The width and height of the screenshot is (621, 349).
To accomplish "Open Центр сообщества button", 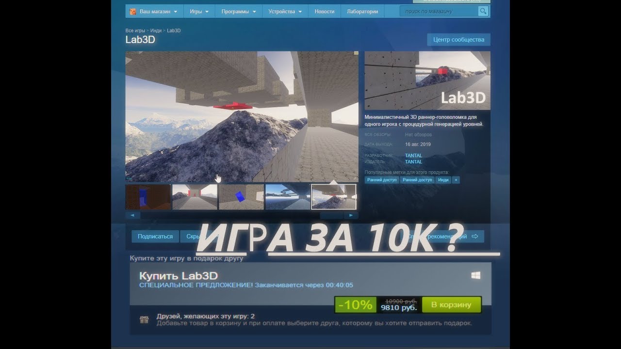I will point(458,40).
